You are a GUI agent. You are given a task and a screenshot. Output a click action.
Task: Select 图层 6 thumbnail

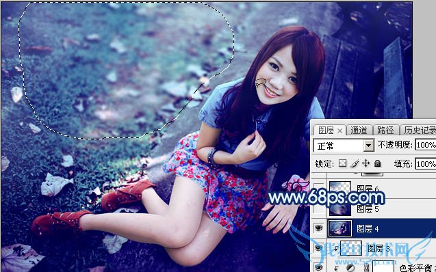(340, 189)
